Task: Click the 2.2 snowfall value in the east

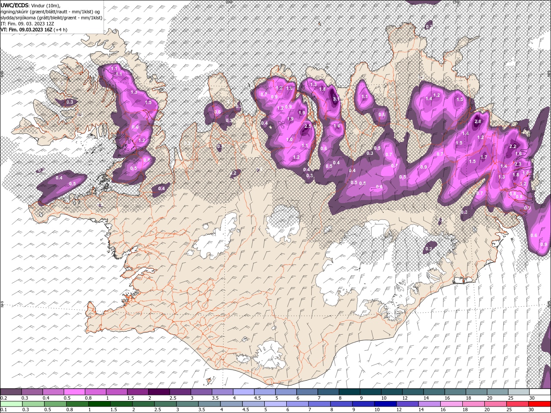Action: pos(513,146)
